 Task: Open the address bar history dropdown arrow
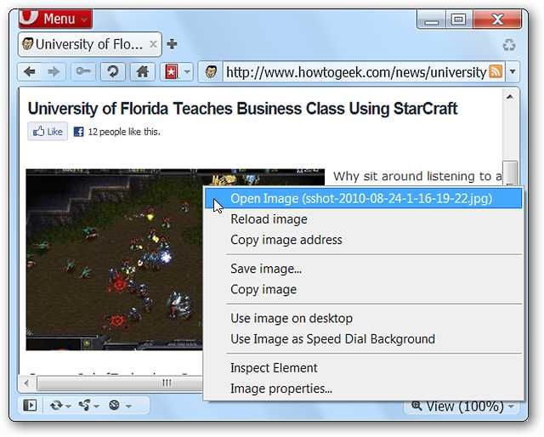click(x=513, y=72)
